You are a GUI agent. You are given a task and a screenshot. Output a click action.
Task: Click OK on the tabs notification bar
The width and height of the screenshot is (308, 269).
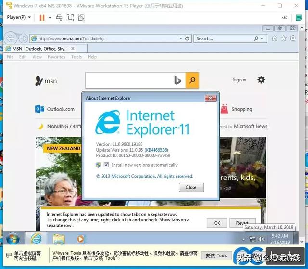click(217, 223)
